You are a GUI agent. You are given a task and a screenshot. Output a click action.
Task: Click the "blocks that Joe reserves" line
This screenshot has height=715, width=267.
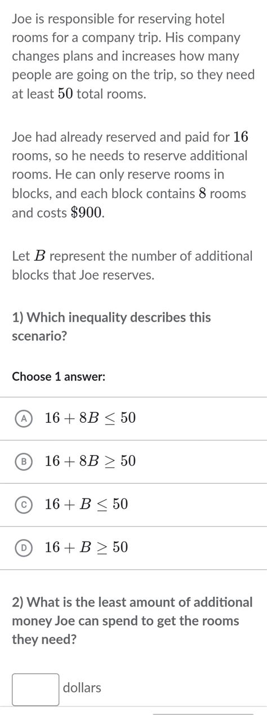tap(82, 275)
